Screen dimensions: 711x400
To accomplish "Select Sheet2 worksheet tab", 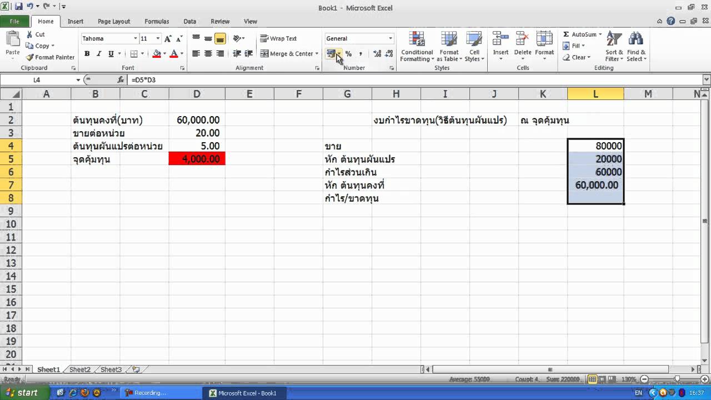I will tap(80, 369).
